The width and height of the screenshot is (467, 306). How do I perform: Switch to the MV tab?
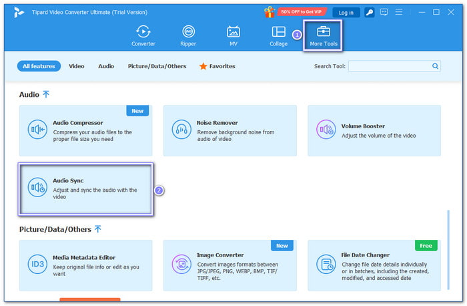[233, 36]
